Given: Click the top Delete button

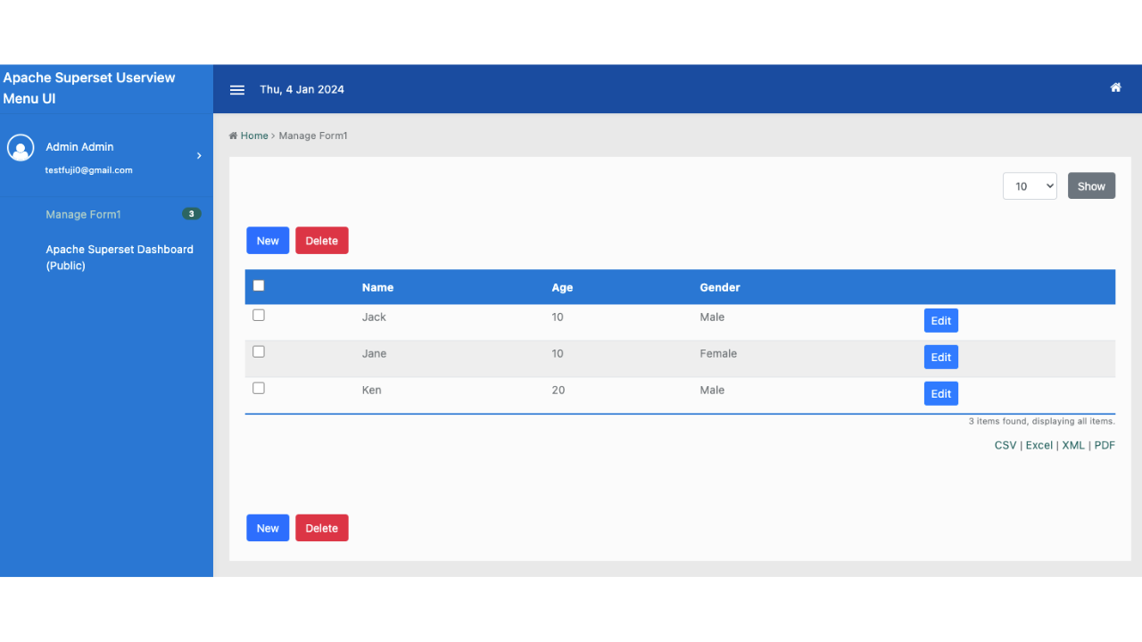Looking at the screenshot, I should point(321,241).
